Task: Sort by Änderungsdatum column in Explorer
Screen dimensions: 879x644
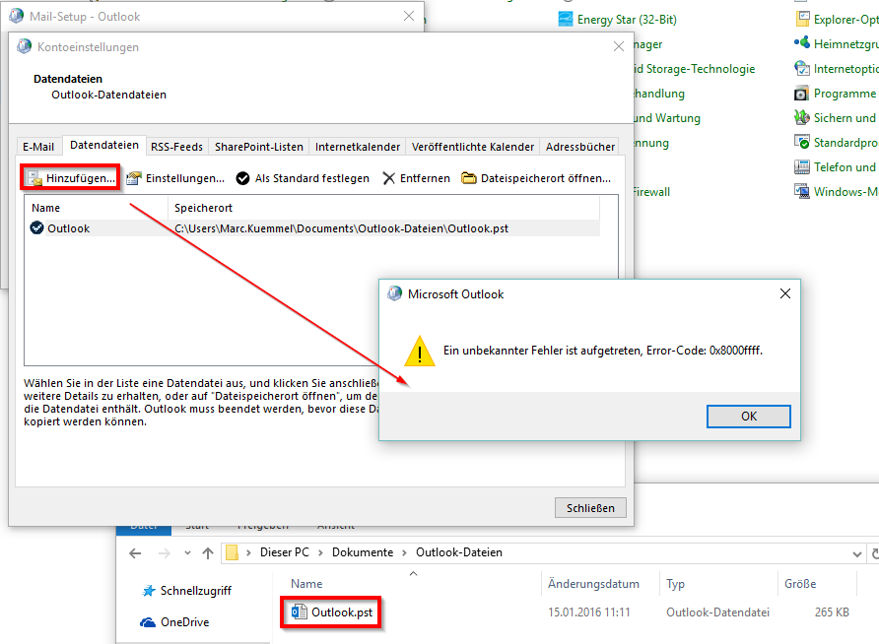Action: [x=593, y=584]
